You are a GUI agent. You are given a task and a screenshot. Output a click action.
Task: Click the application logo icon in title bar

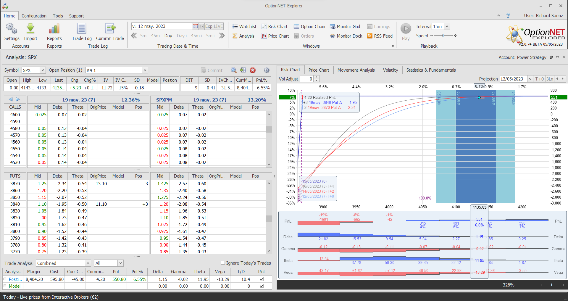[5, 6]
